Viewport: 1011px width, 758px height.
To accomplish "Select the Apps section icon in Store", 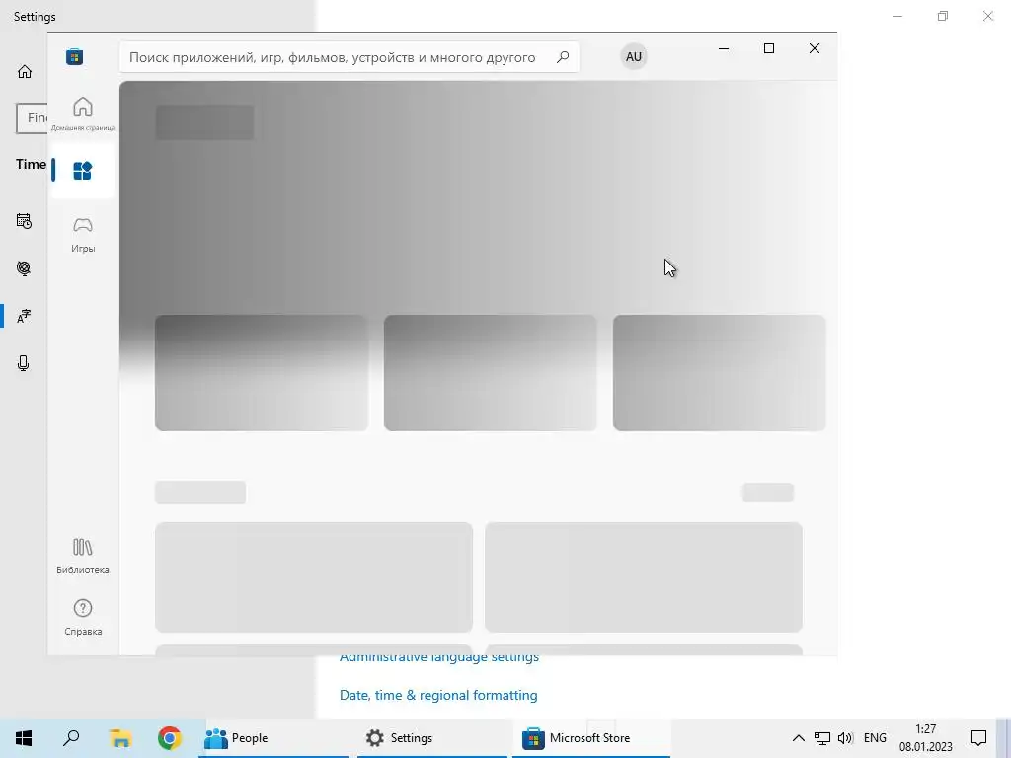I will 83,170.
